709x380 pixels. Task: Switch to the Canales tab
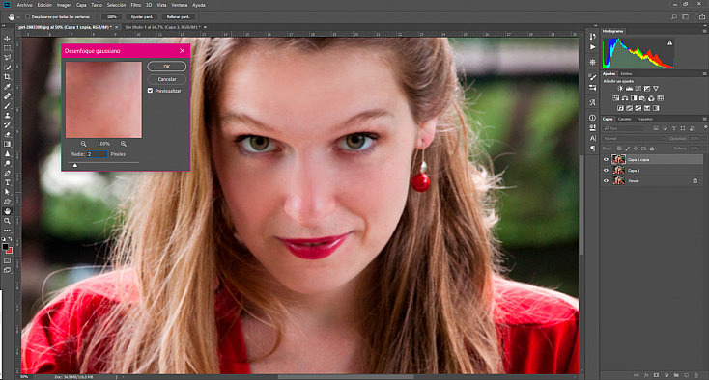coord(624,119)
